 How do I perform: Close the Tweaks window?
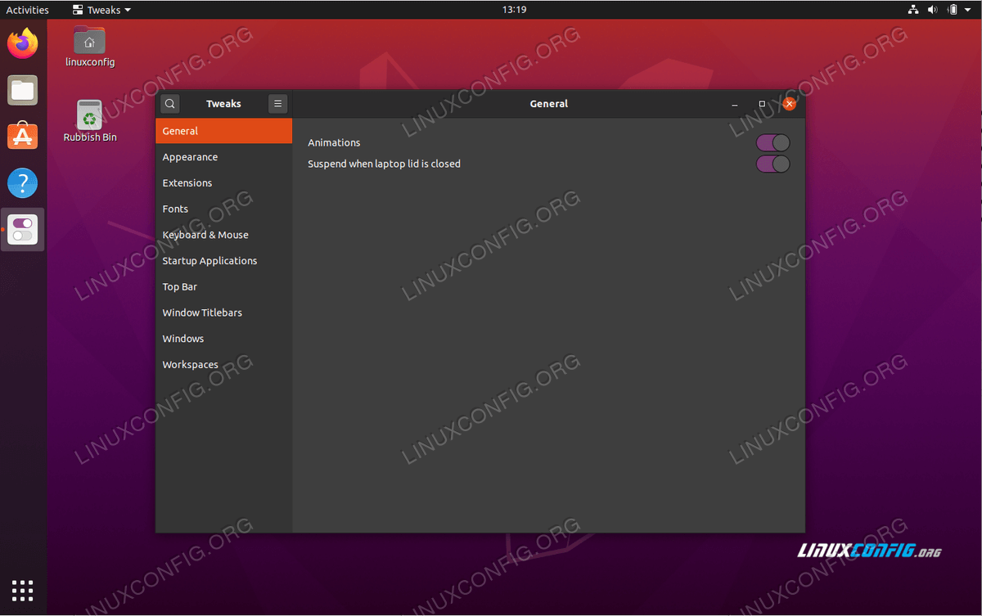(789, 104)
